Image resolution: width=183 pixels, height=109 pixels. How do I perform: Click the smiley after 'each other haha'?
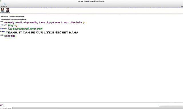tap(83, 23)
